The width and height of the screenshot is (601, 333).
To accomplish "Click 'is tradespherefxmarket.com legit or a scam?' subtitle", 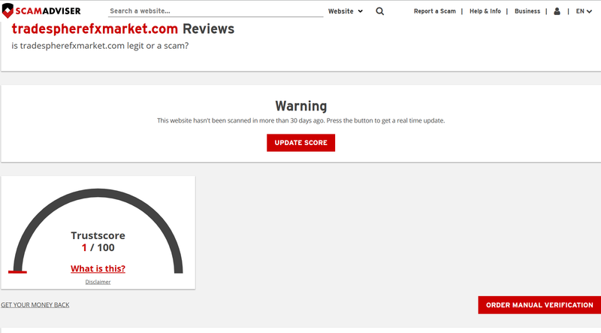I will tap(100, 46).
